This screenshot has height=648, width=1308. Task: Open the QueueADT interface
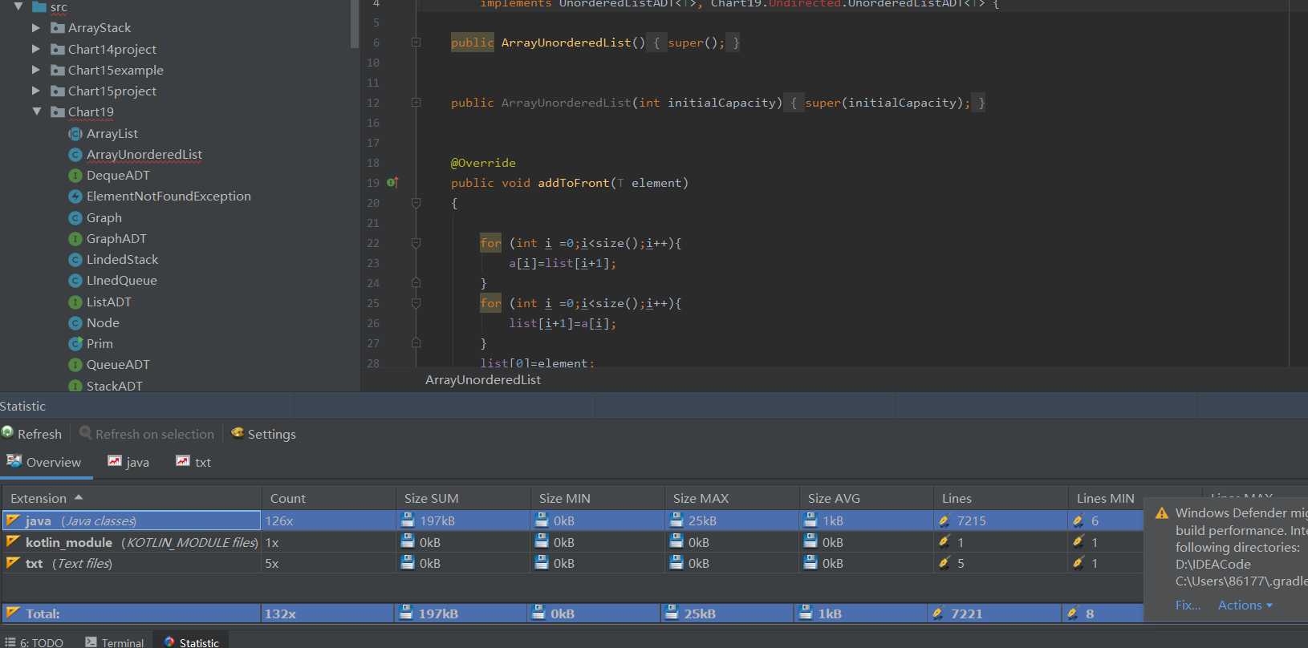point(118,365)
